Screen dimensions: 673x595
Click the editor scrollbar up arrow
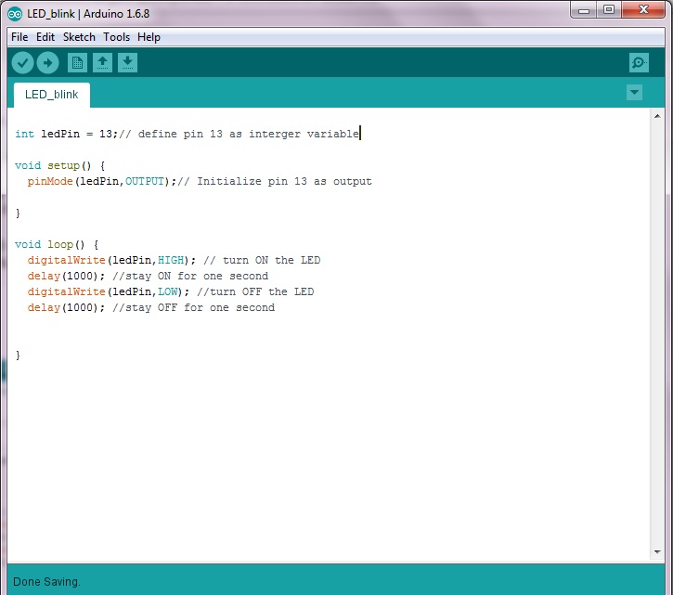tap(657, 116)
